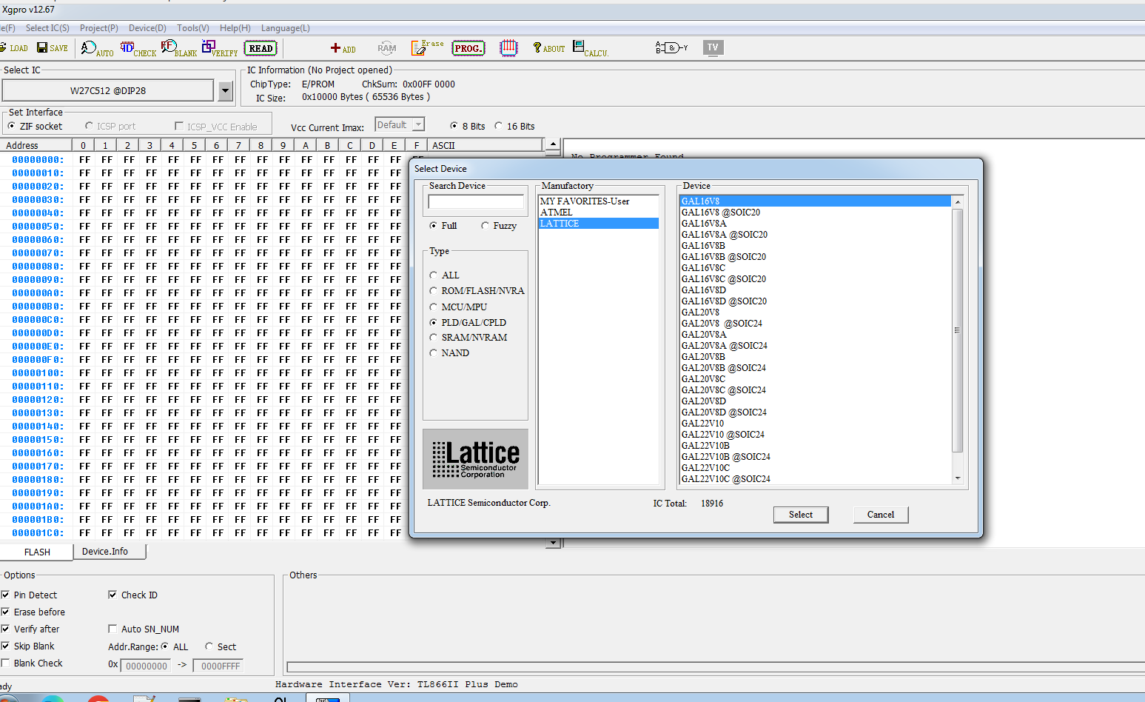
Task: Click the ID CHECK toolbar icon
Action: pyautogui.click(x=138, y=49)
